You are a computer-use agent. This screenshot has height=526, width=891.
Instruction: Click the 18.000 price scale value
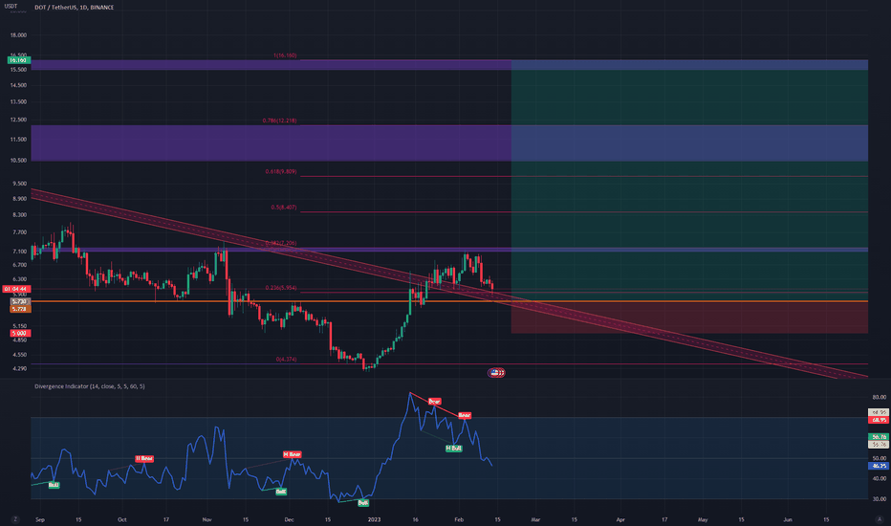click(x=18, y=35)
